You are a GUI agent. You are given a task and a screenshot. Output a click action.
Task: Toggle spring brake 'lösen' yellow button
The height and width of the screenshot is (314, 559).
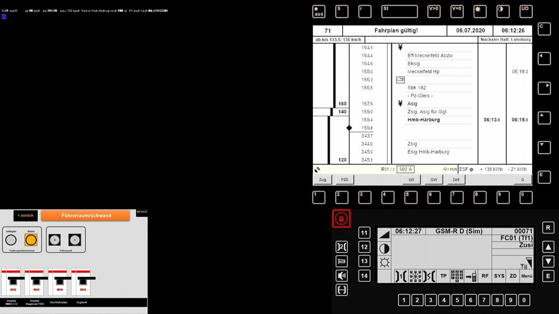(31, 240)
